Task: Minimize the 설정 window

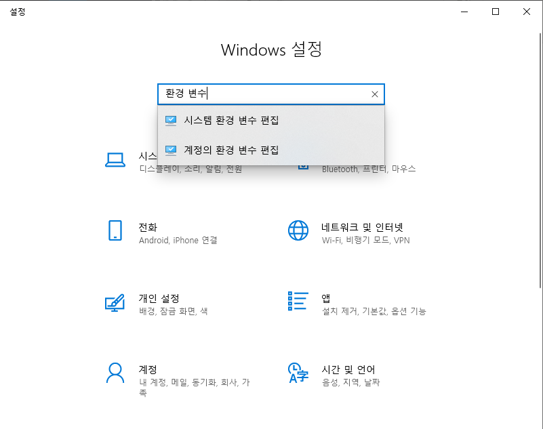Action: click(464, 12)
